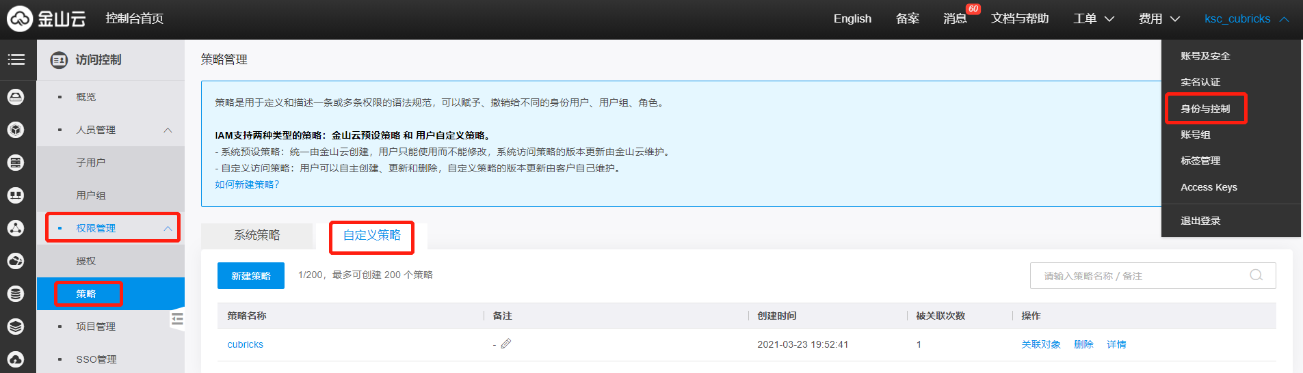Click the stacked layers sidebar icon
The width and height of the screenshot is (1303, 373).
pos(16,327)
